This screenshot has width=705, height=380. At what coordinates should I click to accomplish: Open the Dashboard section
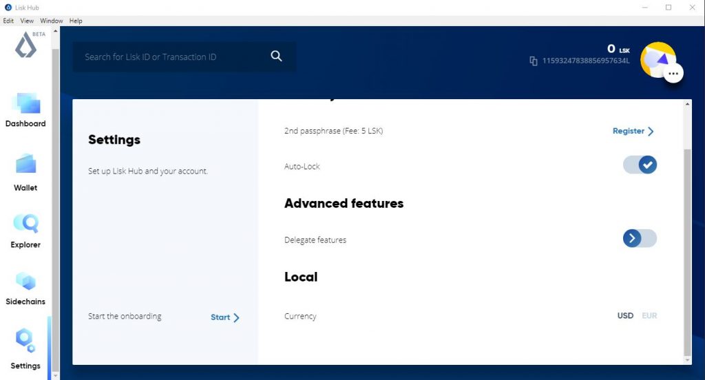pos(25,109)
